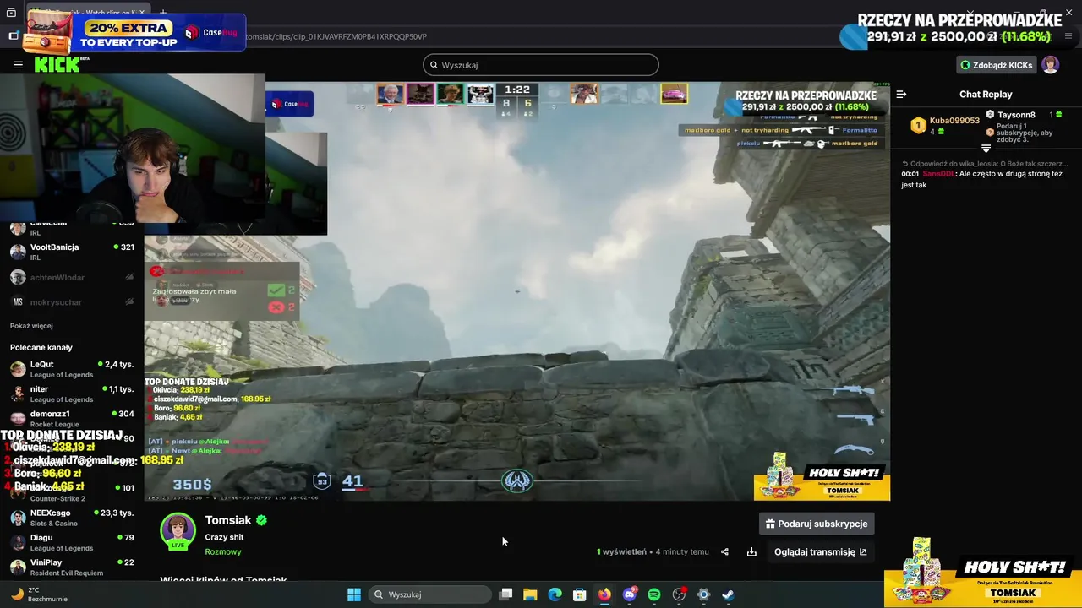
Task: Open Settings gear on taskbar
Action: coord(703,594)
